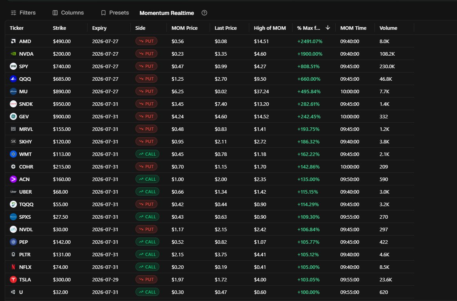
Task: Click the NVDL ticker logo icon
Action: 13,229
